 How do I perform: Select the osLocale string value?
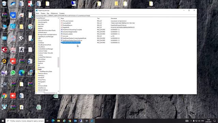[x=65, y=36]
